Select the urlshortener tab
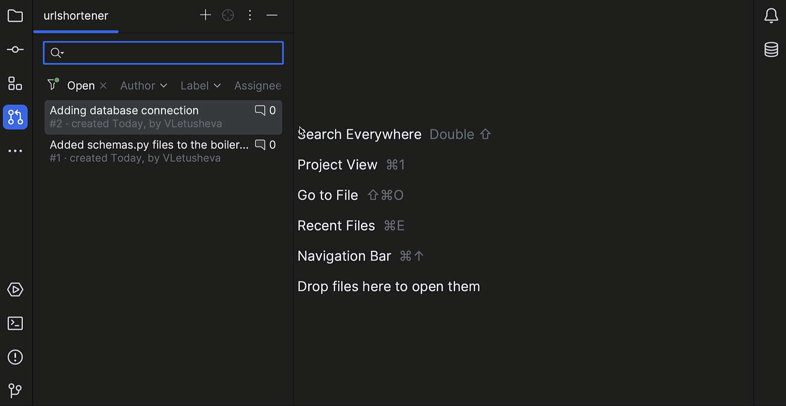This screenshot has height=406, width=786. pyautogui.click(x=76, y=16)
